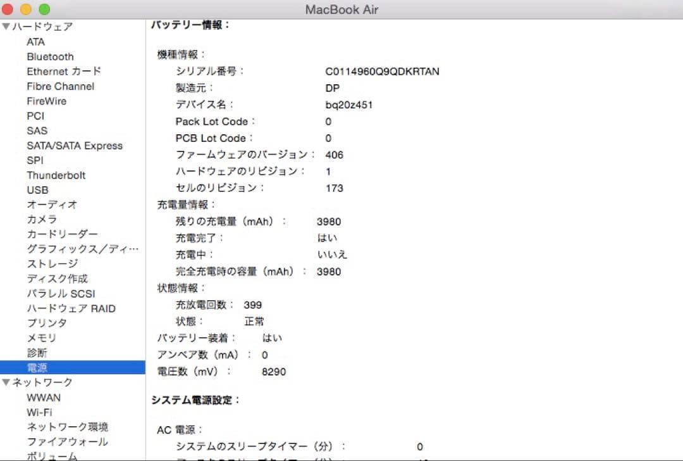The width and height of the screenshot is (683, 461).
Task: Close the MacBook Air window
Action: coord(8,9)
